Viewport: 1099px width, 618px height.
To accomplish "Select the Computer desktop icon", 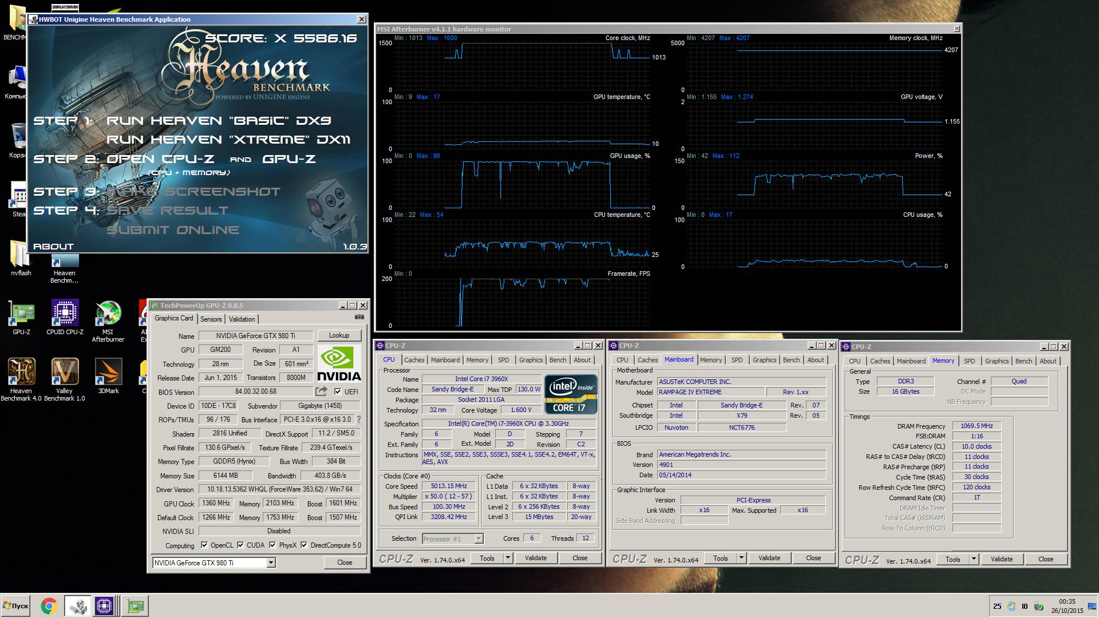I will pos(17,82).
